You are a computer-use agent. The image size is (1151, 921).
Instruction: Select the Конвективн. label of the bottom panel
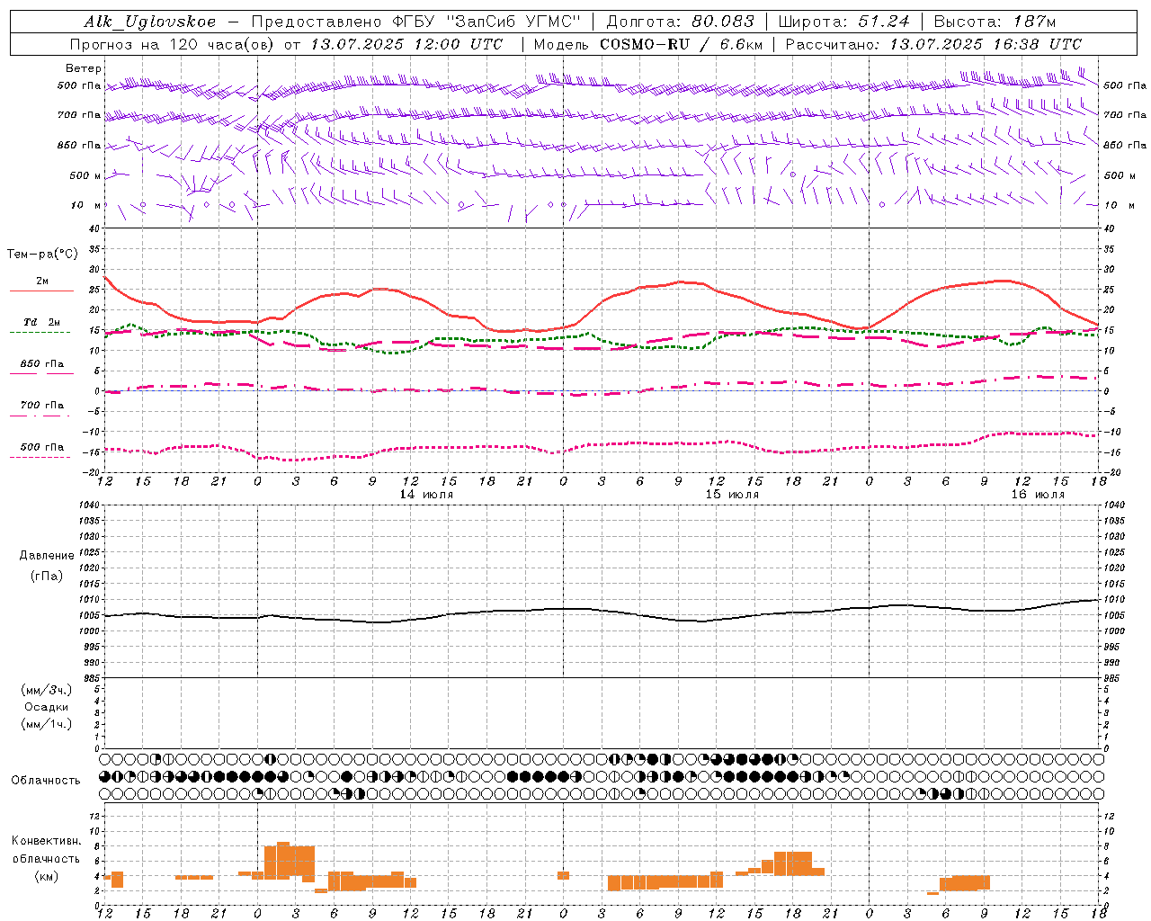47,841
